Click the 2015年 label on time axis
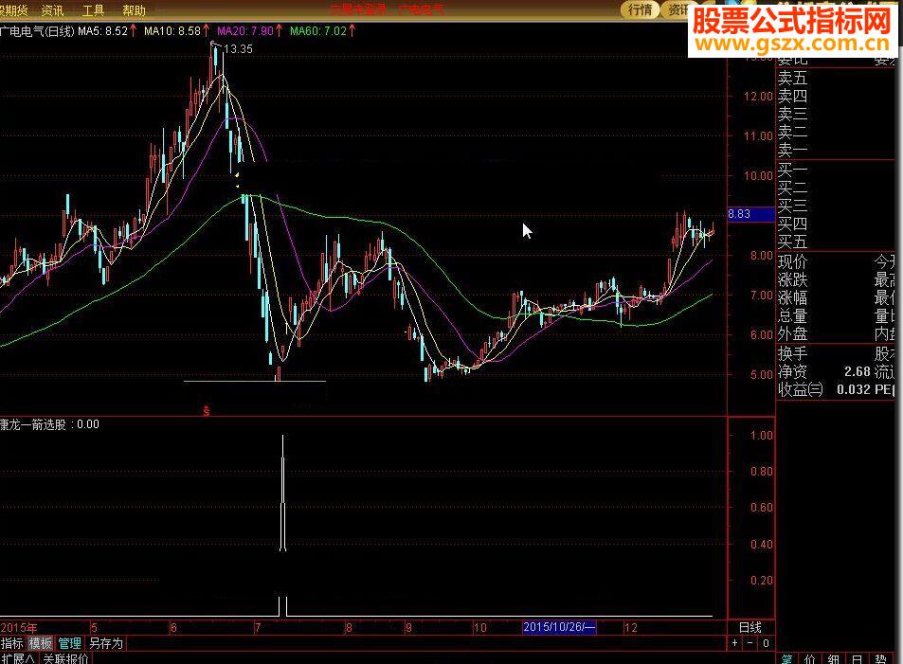This screenshot has width=903, height=664. 19,628
